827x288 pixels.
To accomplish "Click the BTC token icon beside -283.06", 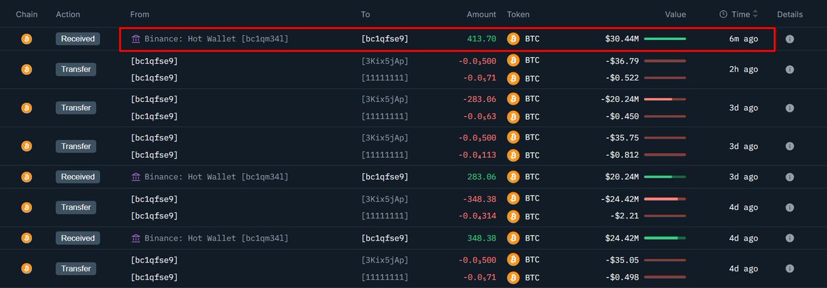I will pyautogui.click(x=513, y=99).
